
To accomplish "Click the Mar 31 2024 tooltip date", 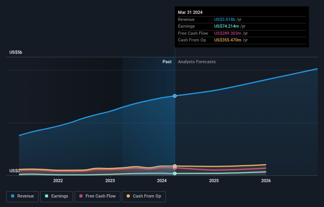I will pos(190,12).
